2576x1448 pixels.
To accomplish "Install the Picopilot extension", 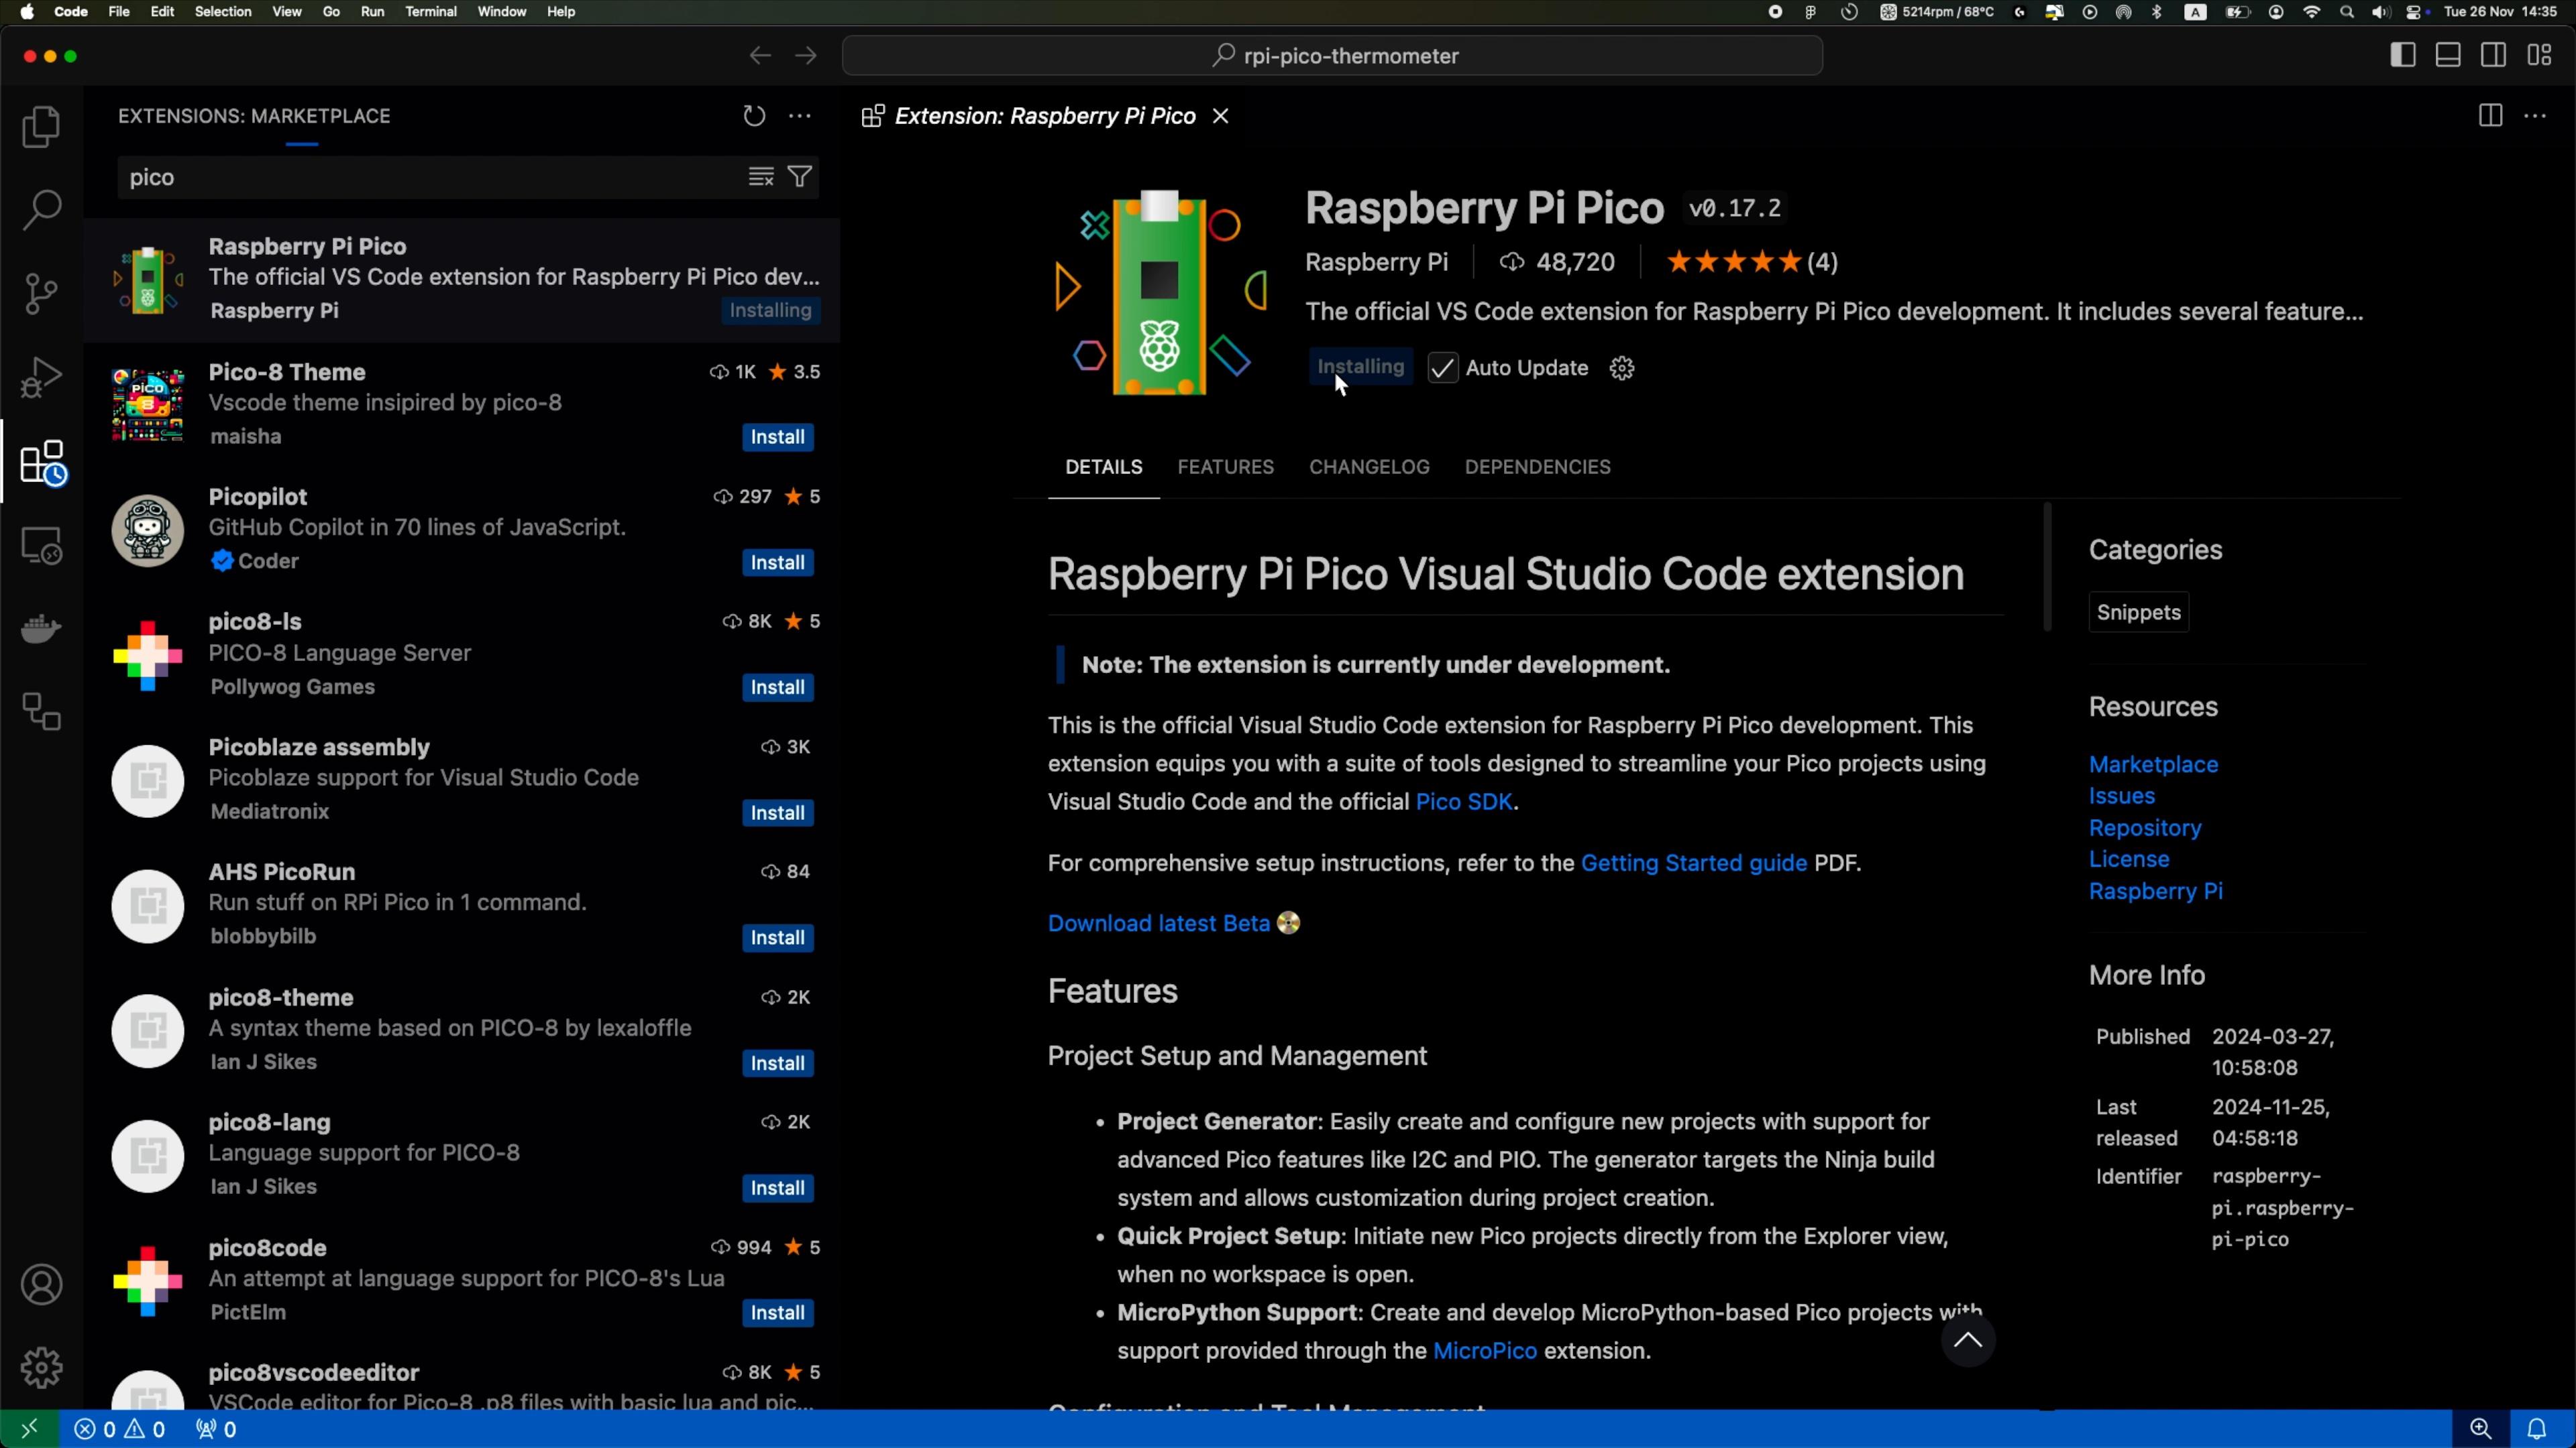I will (x=777, y=562).
